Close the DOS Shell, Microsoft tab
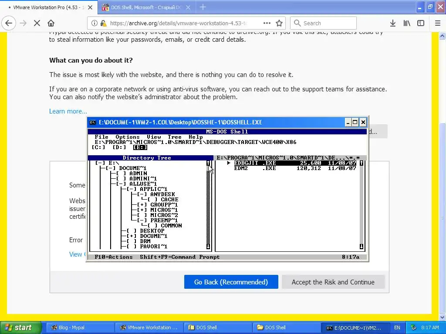Viewport: 446px width, 334px height. coord(188,7)
